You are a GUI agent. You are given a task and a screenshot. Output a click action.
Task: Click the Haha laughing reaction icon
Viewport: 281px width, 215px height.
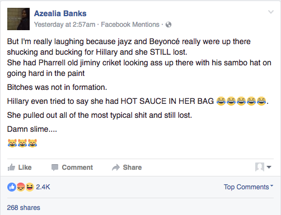point(30,187)
